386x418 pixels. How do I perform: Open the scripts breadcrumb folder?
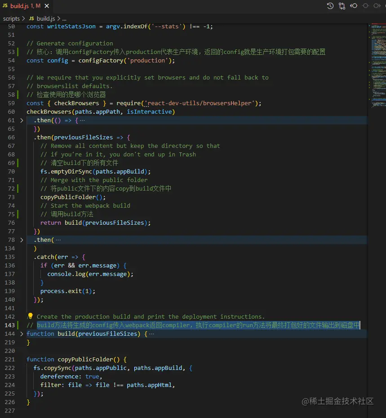coord(11,19)
